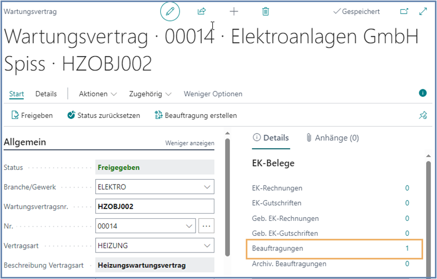Open Archiv. Beauftragungen count 0
Screen dimensions: 437x279
(x=407, y=263)
